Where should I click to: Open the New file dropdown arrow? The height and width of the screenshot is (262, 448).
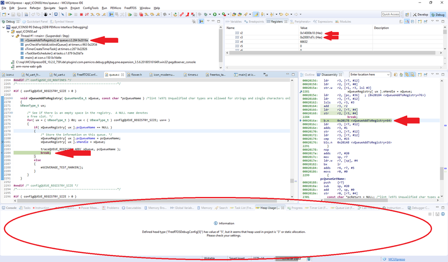coord(9,14)
